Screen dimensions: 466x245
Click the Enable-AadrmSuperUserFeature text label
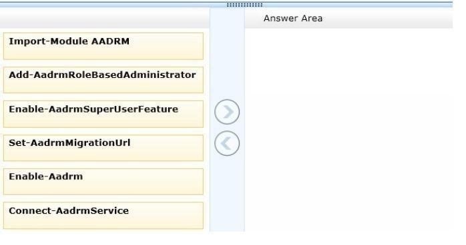coord(93,109)
